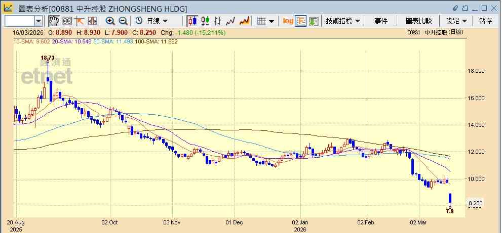Click the 7.9 low price marker
The height and width of the screenshot is (233, 502).
[450, 212]
